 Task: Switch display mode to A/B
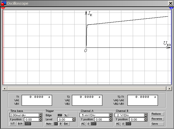point(28,124)
